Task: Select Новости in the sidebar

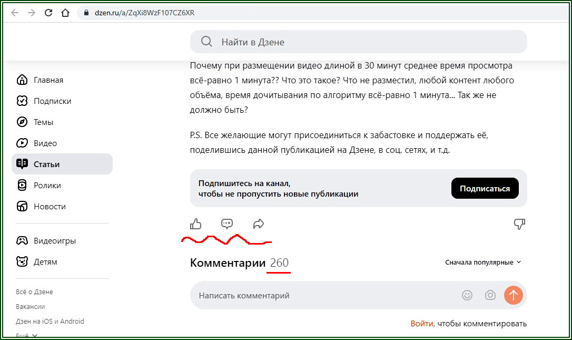Action: [47, 206]
